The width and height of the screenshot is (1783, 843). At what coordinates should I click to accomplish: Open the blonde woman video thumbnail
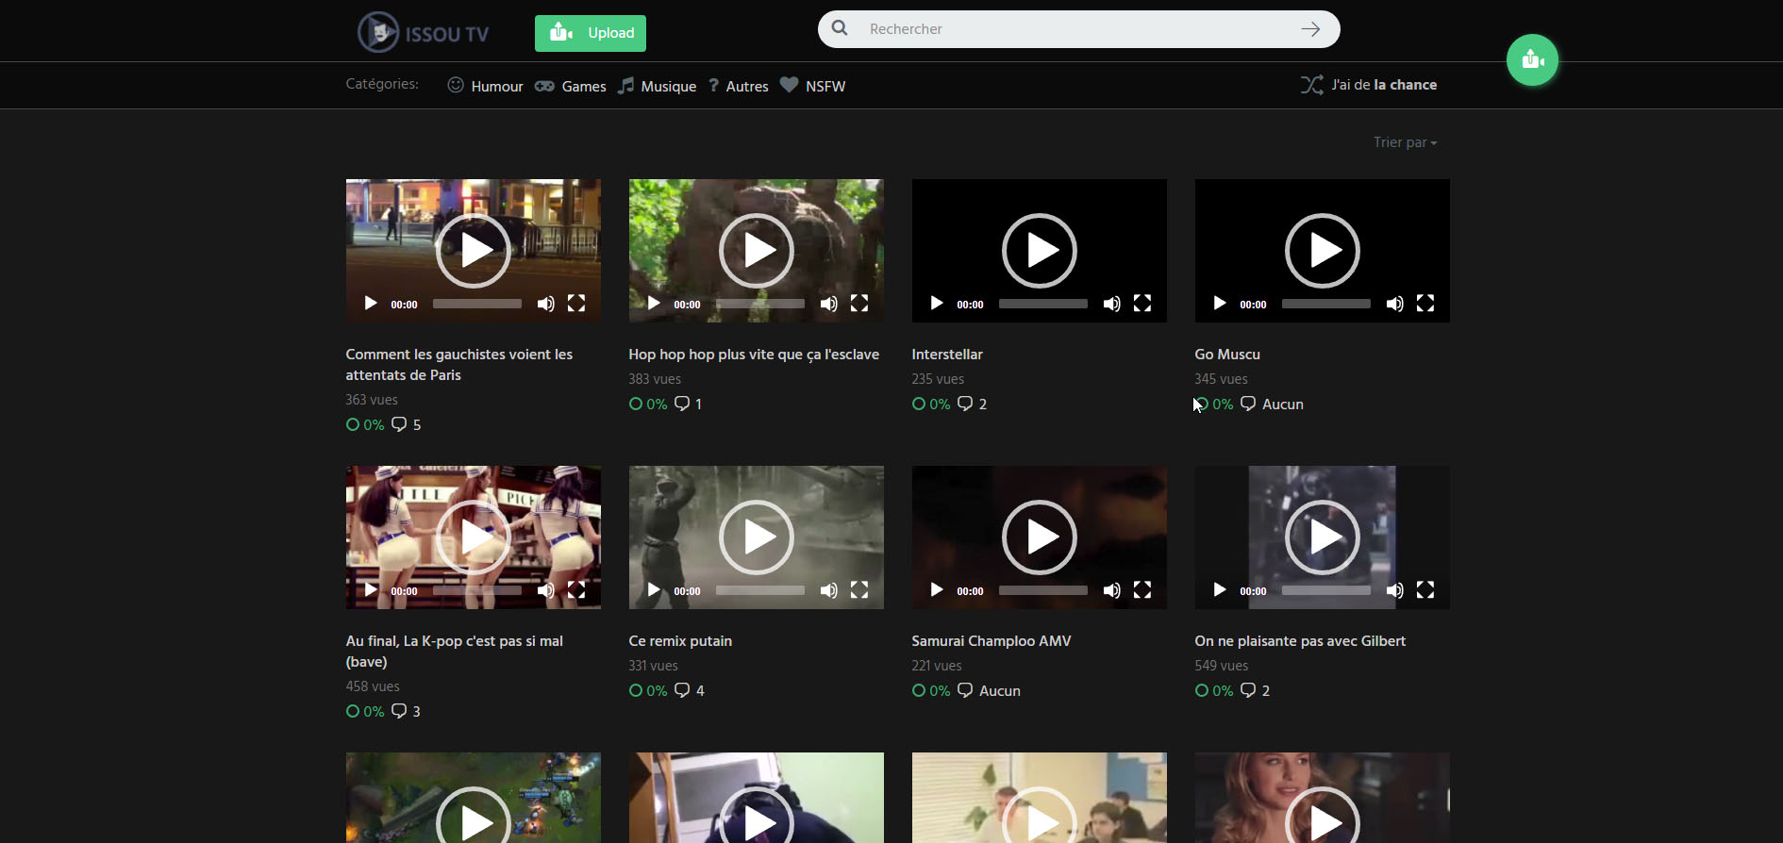pyautogui.click(x=1323, y=798)
